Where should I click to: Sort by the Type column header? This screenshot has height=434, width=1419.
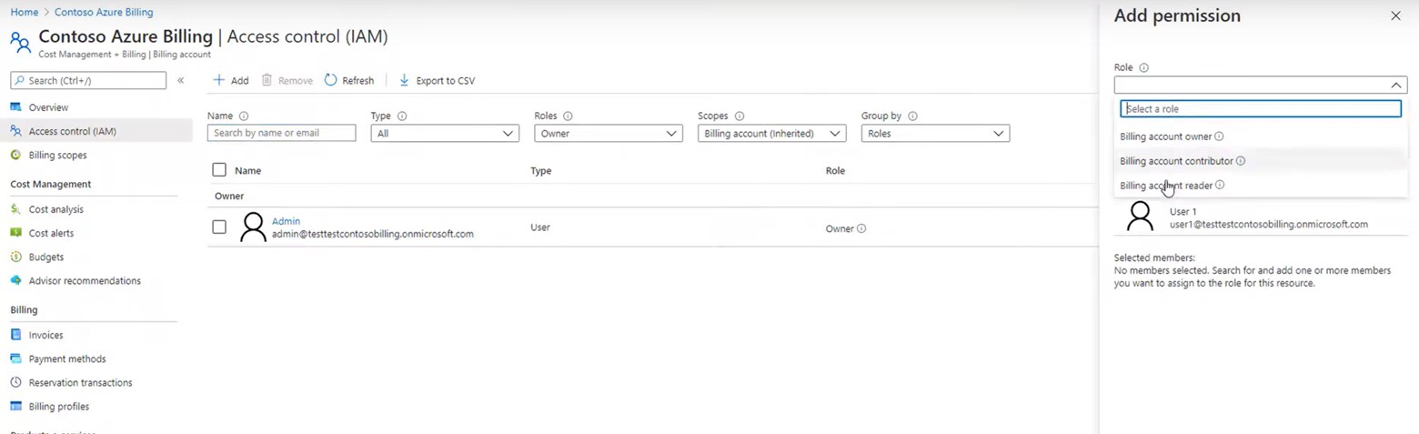[x=541, y=170]
